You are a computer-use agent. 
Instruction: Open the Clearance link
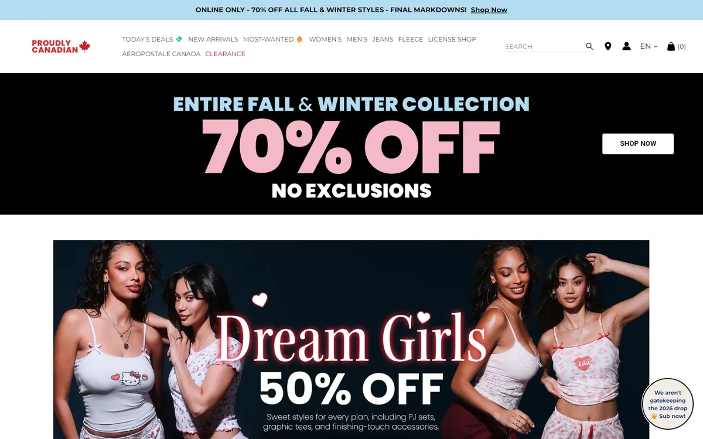click(225, 54)
